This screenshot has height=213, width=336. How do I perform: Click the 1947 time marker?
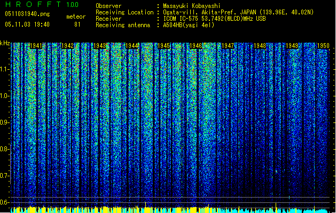click(x=228, y=46)
